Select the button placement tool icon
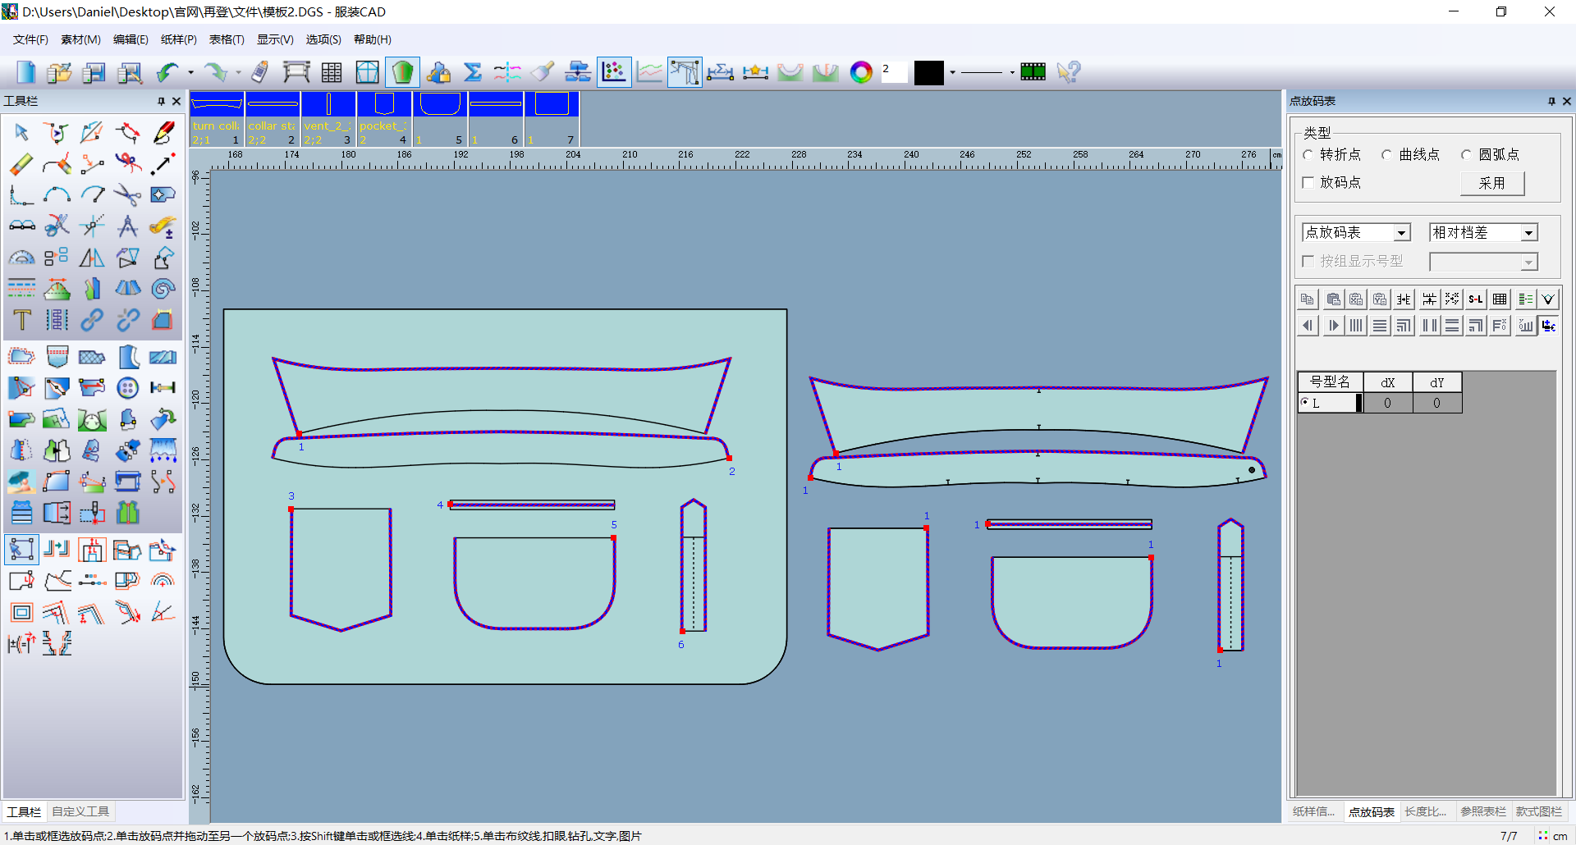The width and height of the screenshot is (1576, 845). 127,387
